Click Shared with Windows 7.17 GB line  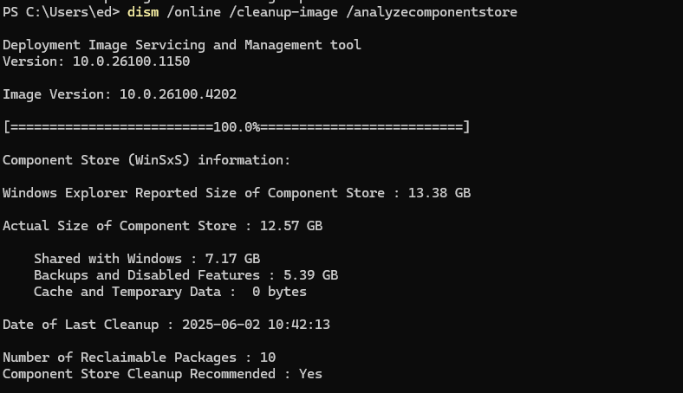click(x=146, y=259)
